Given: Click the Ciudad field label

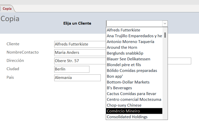Looking at the screenshot, I should tap(13, 69).
